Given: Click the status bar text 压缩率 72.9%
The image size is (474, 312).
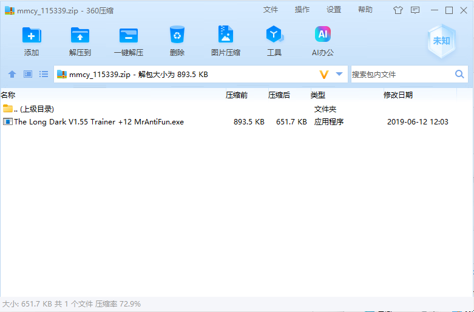Looking at the screenshot, I should [x=118, y=304].
